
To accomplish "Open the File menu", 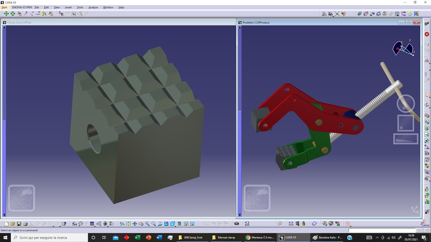I will 37,7.
